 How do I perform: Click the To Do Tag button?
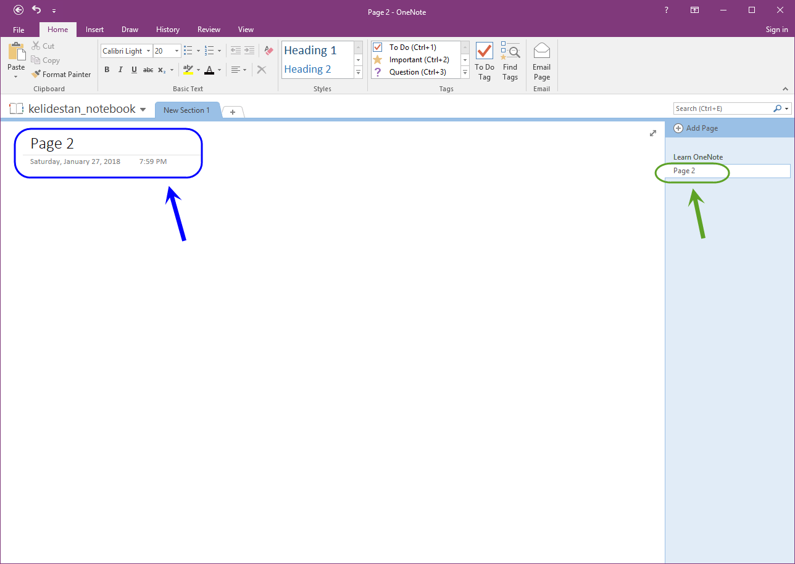[485, 62]
